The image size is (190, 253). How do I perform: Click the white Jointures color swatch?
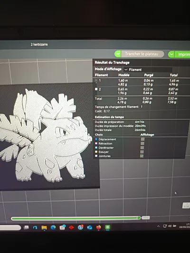[96, 156]
